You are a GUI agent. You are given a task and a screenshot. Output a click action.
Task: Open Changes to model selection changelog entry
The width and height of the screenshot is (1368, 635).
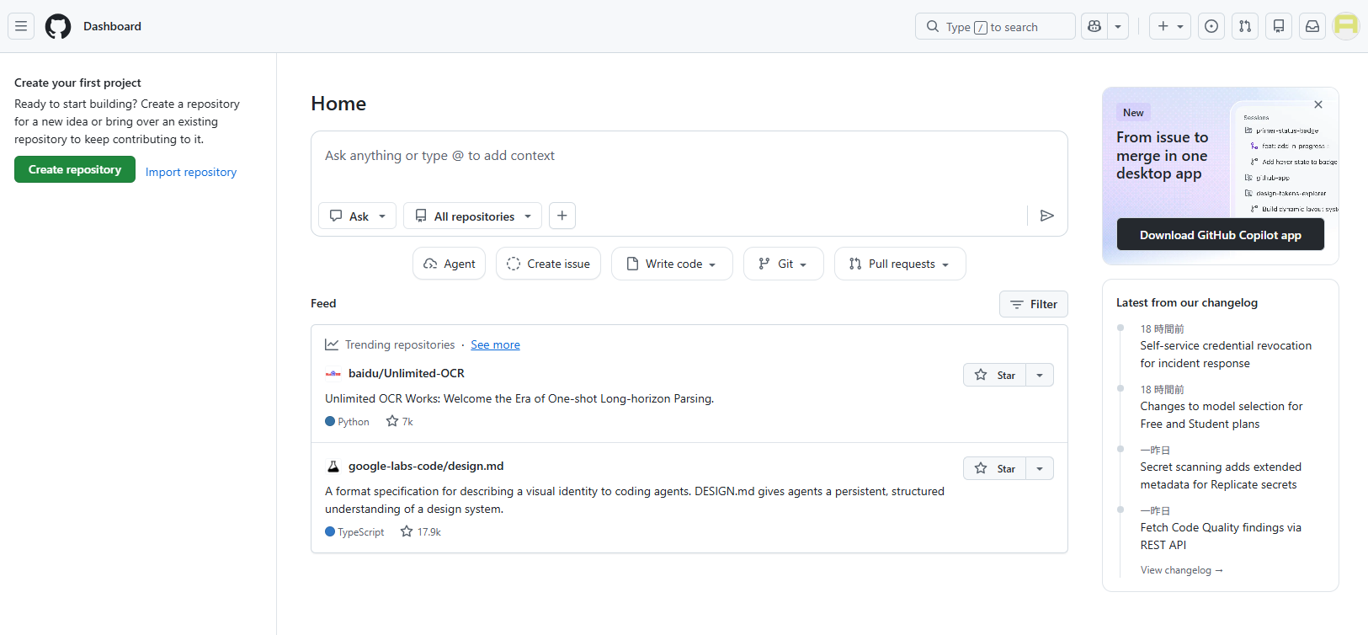click(1222, 415)
